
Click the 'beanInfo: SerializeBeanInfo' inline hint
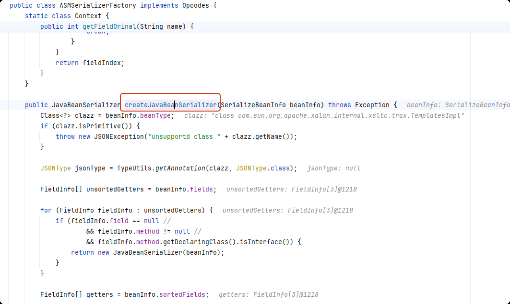(x=458, y=105)
